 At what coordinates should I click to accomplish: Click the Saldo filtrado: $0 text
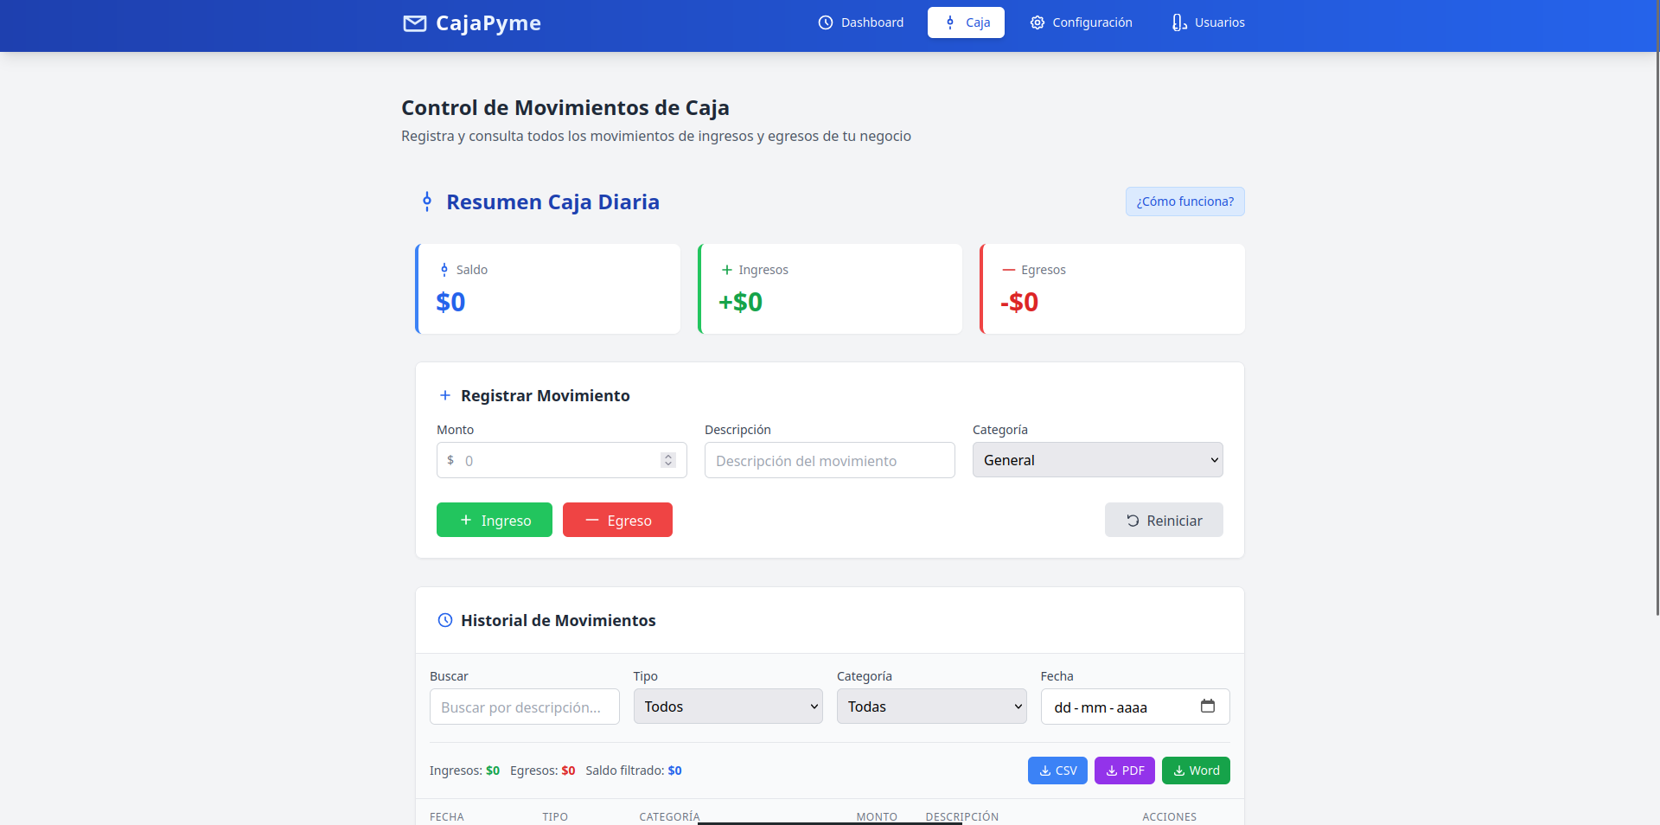point(634,771)
